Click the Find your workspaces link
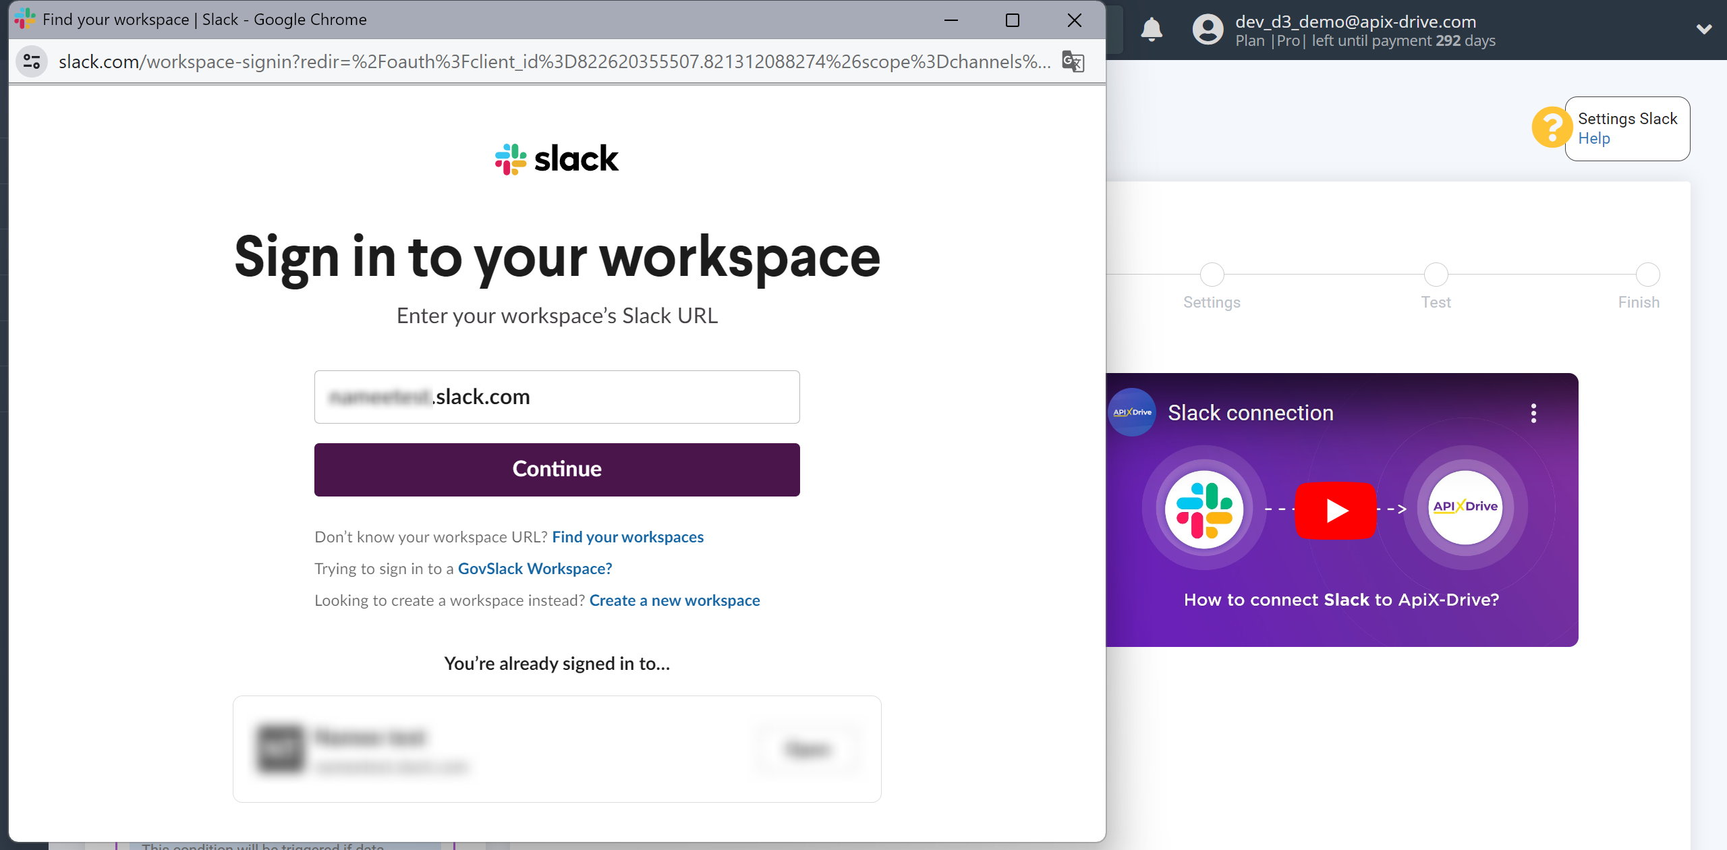Image resolution: width=1727 pixels, height=850 pixels. point(628,536)
